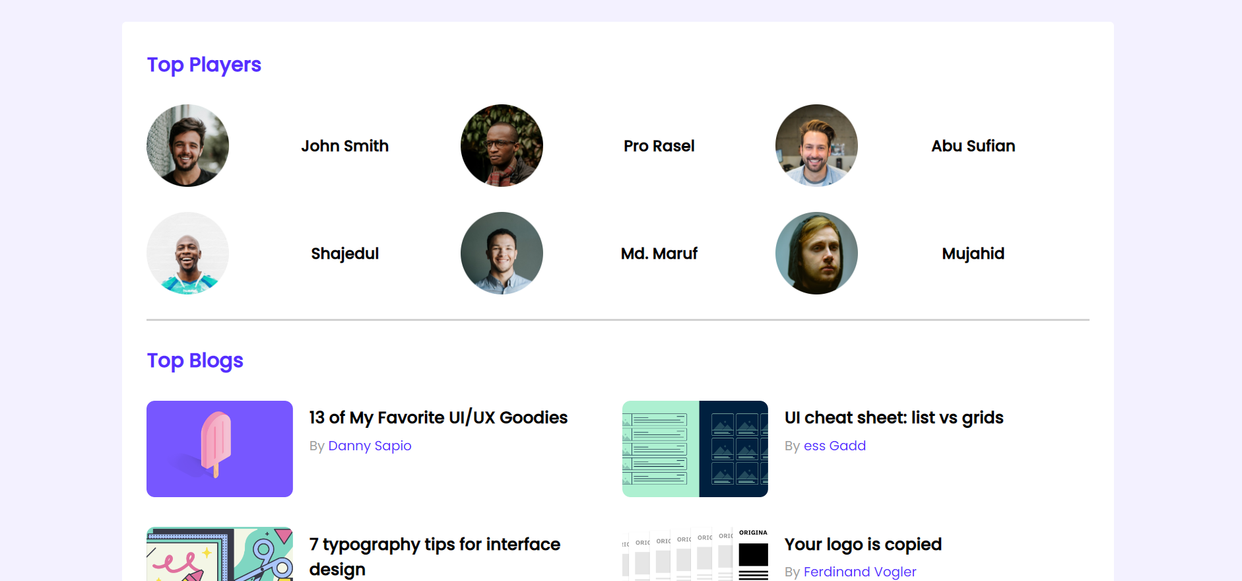Open the popsicle blog thumbnail
Viewport: 1242px width, 581px height.
point(220,449)
